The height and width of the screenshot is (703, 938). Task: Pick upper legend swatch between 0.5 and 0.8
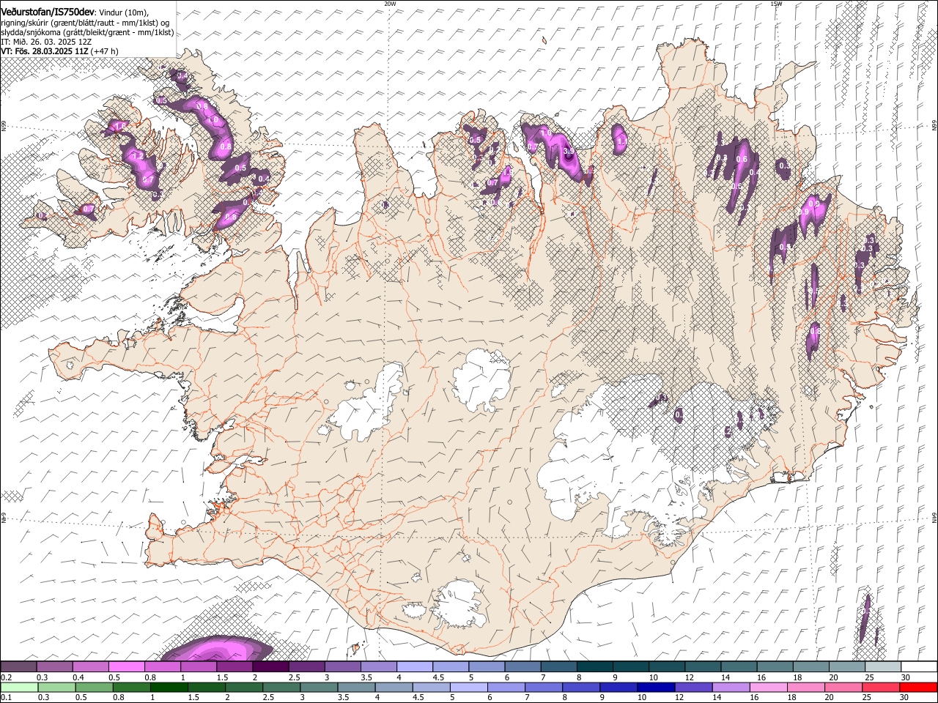point(126,666)
